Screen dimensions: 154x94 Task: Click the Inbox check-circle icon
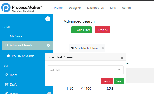[x=7, y=75]
